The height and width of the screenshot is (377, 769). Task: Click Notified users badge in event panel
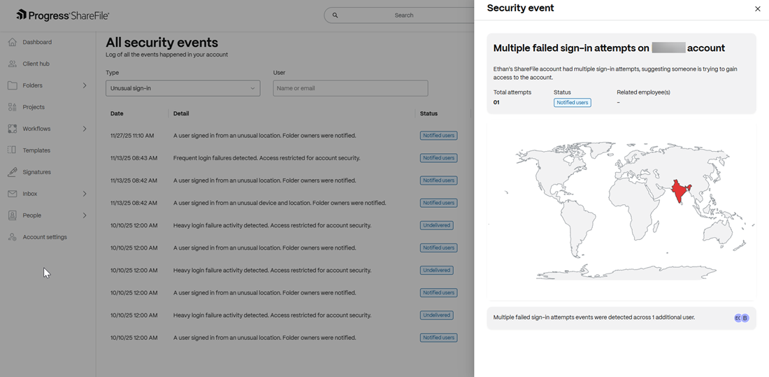(x=573, y=103)
